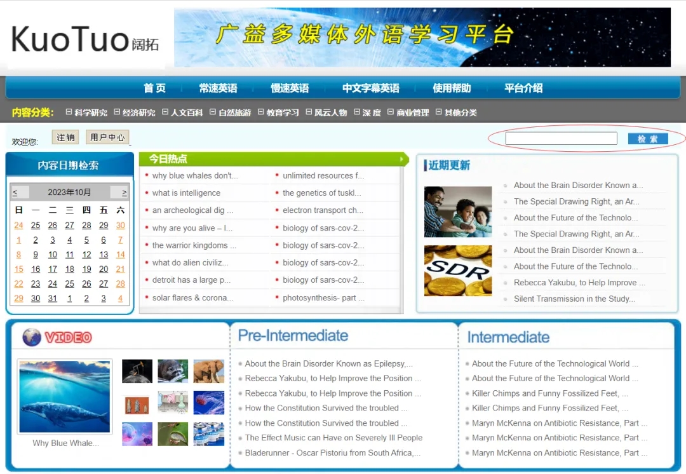
Task: Open the 使用帮助 navigation menu item
Action: pos(452,88)
